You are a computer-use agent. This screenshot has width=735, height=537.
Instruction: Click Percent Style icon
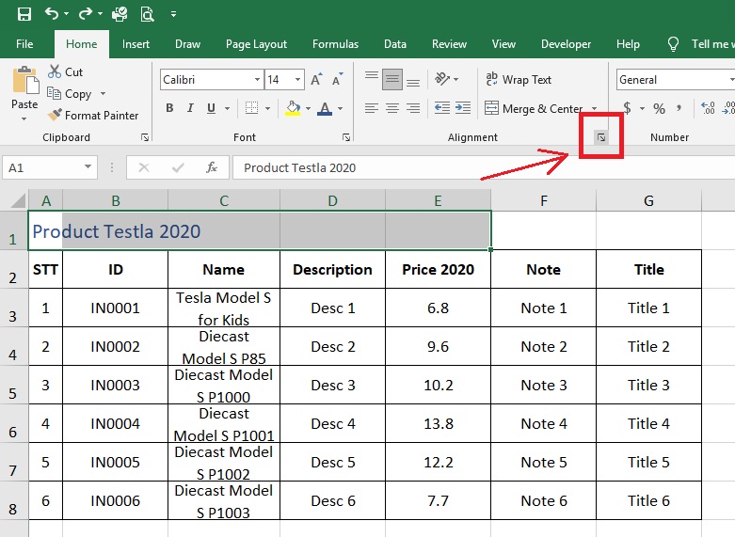(x=659, y=109)
